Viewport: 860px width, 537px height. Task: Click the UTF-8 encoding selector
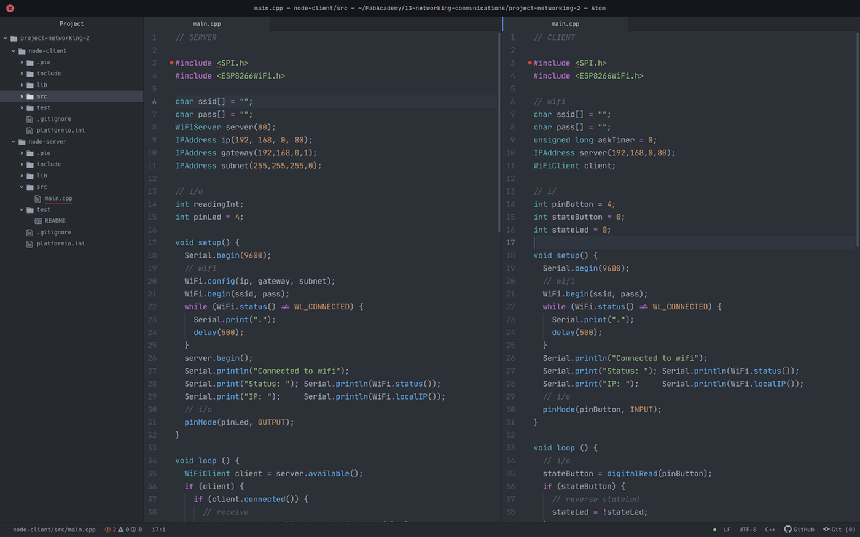click(x=748, y=530)
